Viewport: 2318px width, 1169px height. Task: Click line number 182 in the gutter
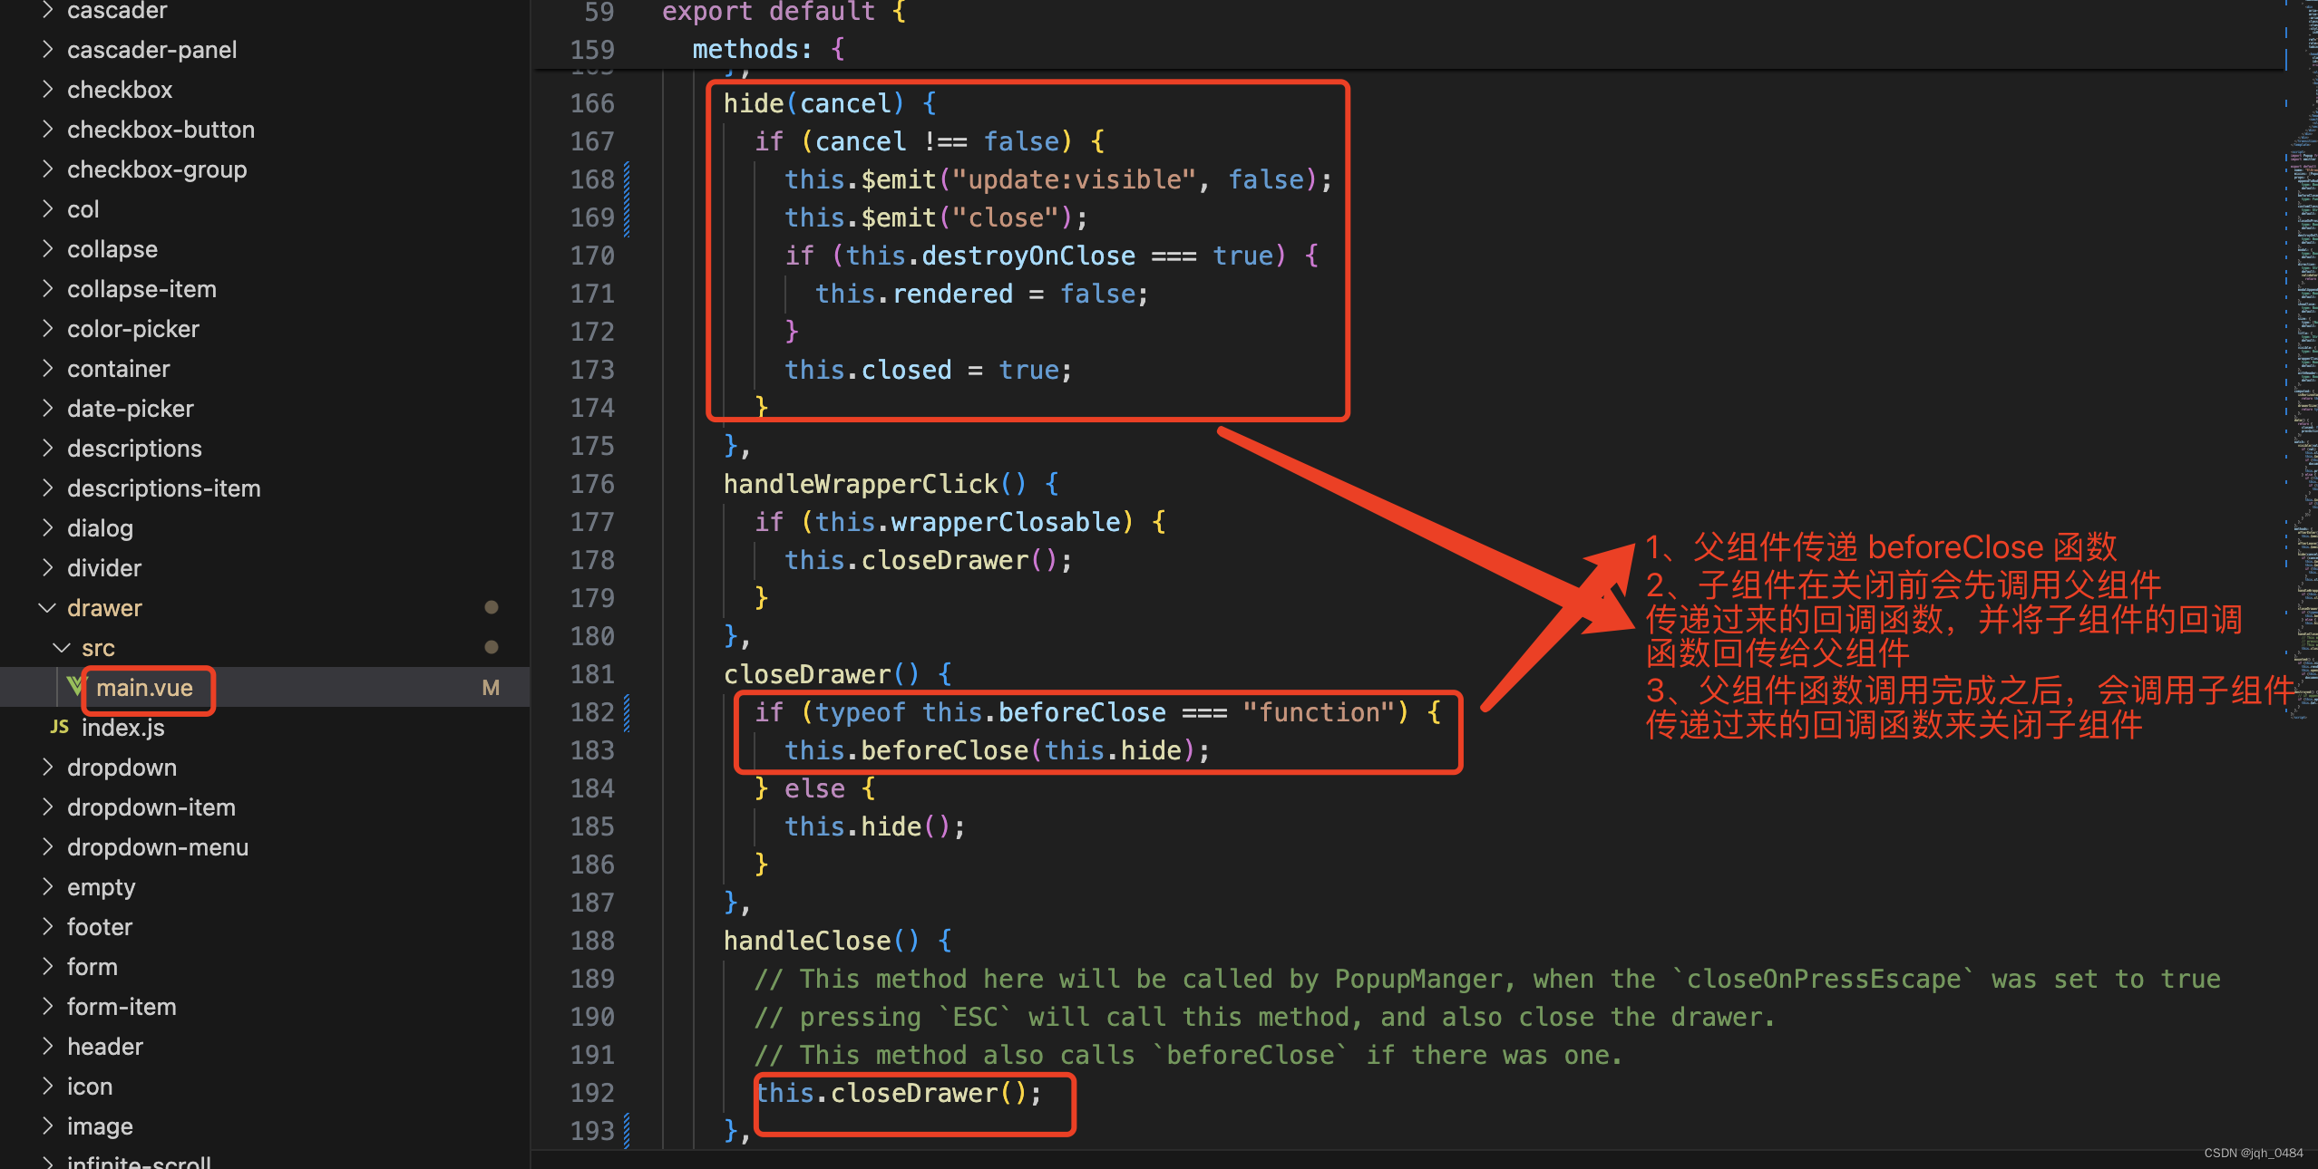(x=592, y=712)
